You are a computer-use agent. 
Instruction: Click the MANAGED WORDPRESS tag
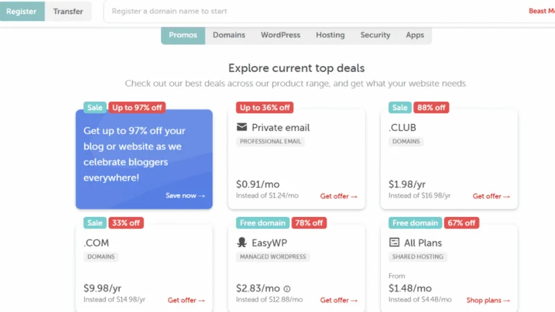coord(273,257)
